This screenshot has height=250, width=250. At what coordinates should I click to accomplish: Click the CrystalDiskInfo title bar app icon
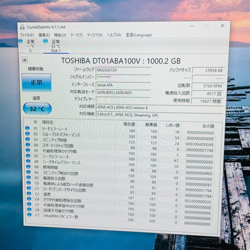[22, 27]
